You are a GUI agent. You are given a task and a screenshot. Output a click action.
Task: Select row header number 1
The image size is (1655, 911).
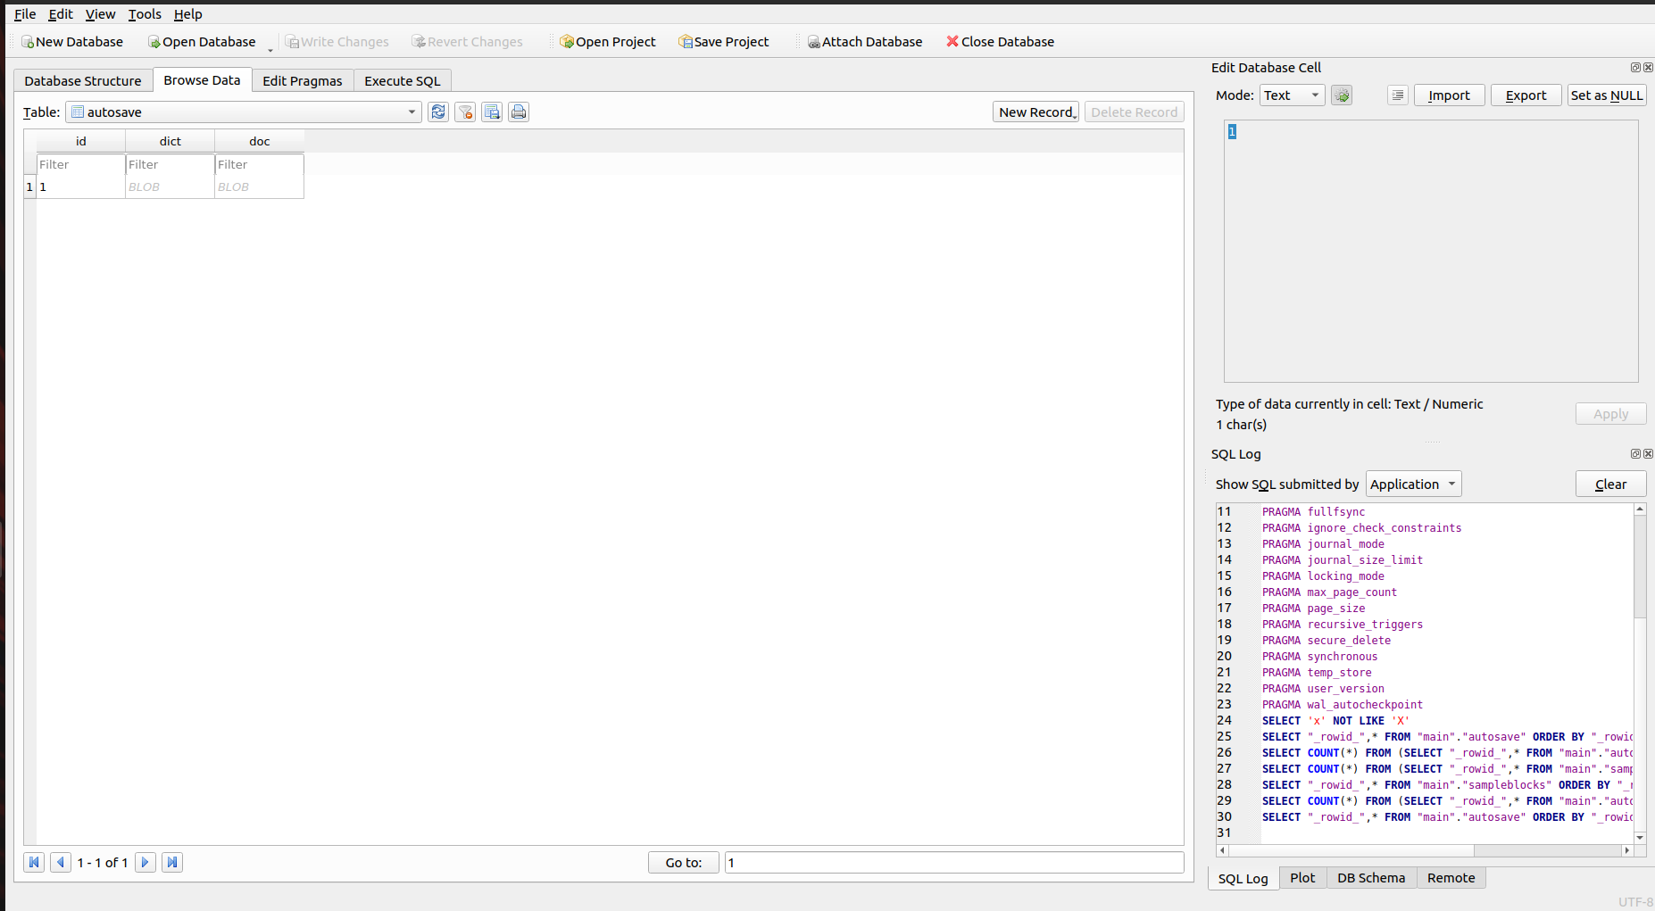pyautogui.click(x=29, y=186)
